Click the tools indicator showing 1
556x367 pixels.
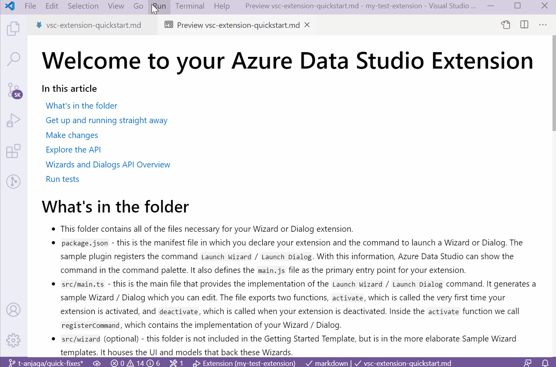(x=176, y=363)
